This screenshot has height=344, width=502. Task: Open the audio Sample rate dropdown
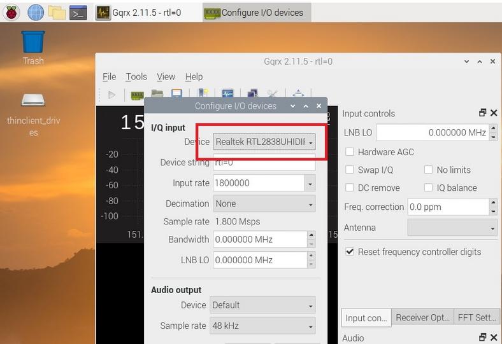(264, 326)
